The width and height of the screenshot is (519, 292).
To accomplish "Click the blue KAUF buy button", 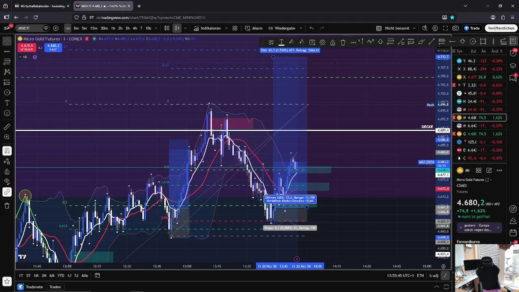I will pyautogui.click(x=53, y=47).
